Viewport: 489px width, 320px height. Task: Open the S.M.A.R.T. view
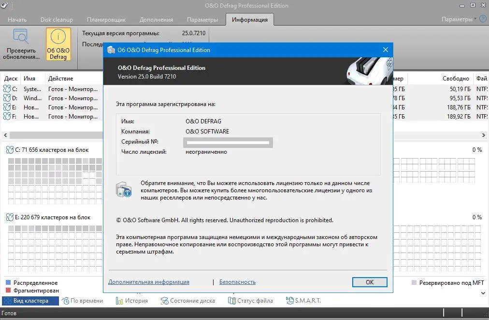[303, 301]
